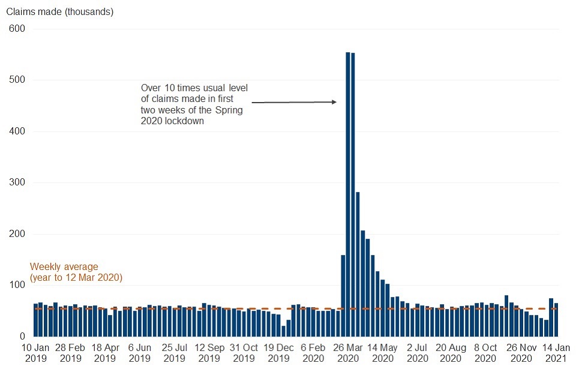Click the 'Claims made (thousands)' axis title
The width and height of the screenshot is (576, 384).
click(x=59, y=11)
